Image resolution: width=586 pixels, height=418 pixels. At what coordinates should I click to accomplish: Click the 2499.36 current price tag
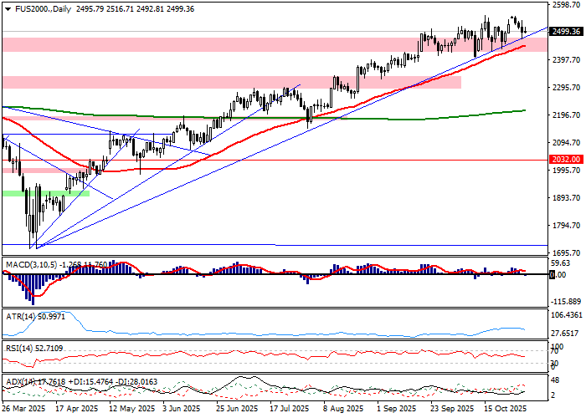point(566,32)
